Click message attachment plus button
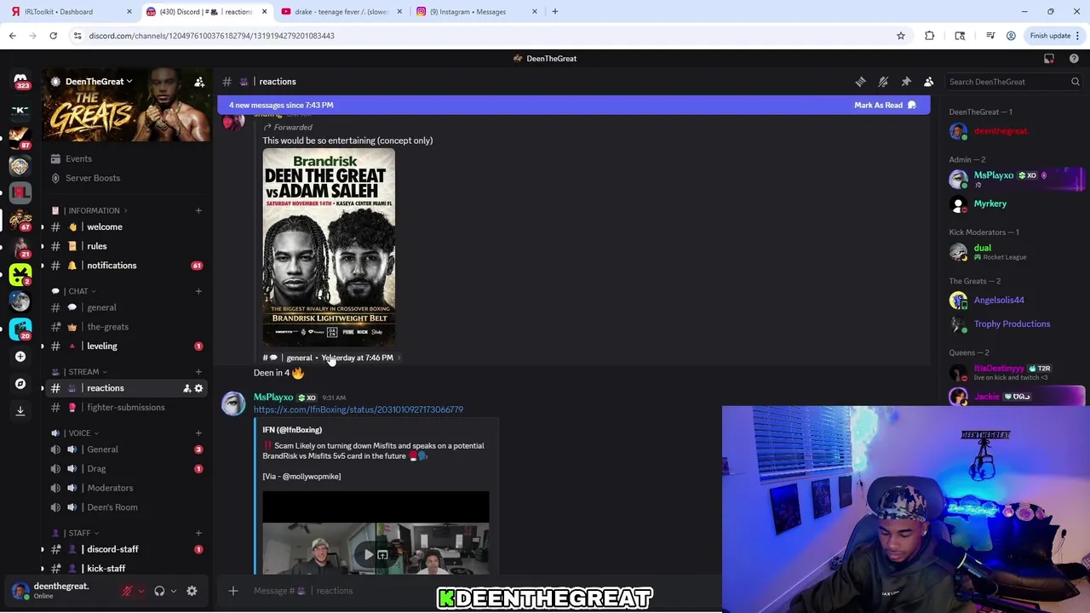Viewport: 1090px width, 613px height. point(232,591)
